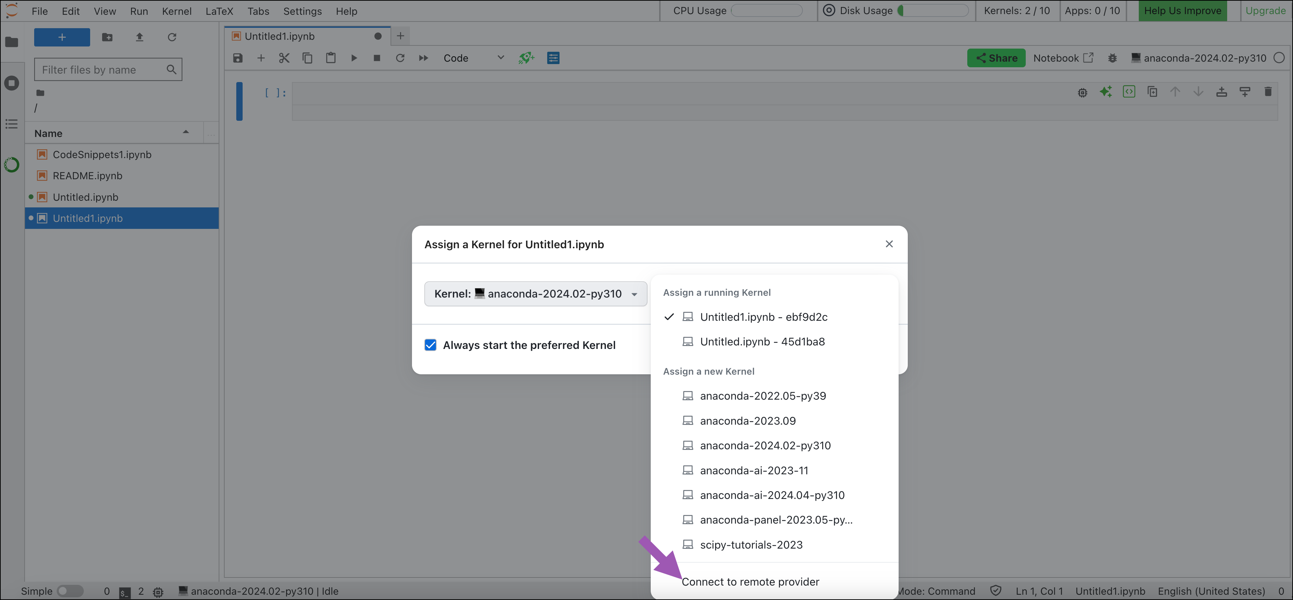Insert a cell above icon
The image size is (1293, 600).
pos(1222,92)
